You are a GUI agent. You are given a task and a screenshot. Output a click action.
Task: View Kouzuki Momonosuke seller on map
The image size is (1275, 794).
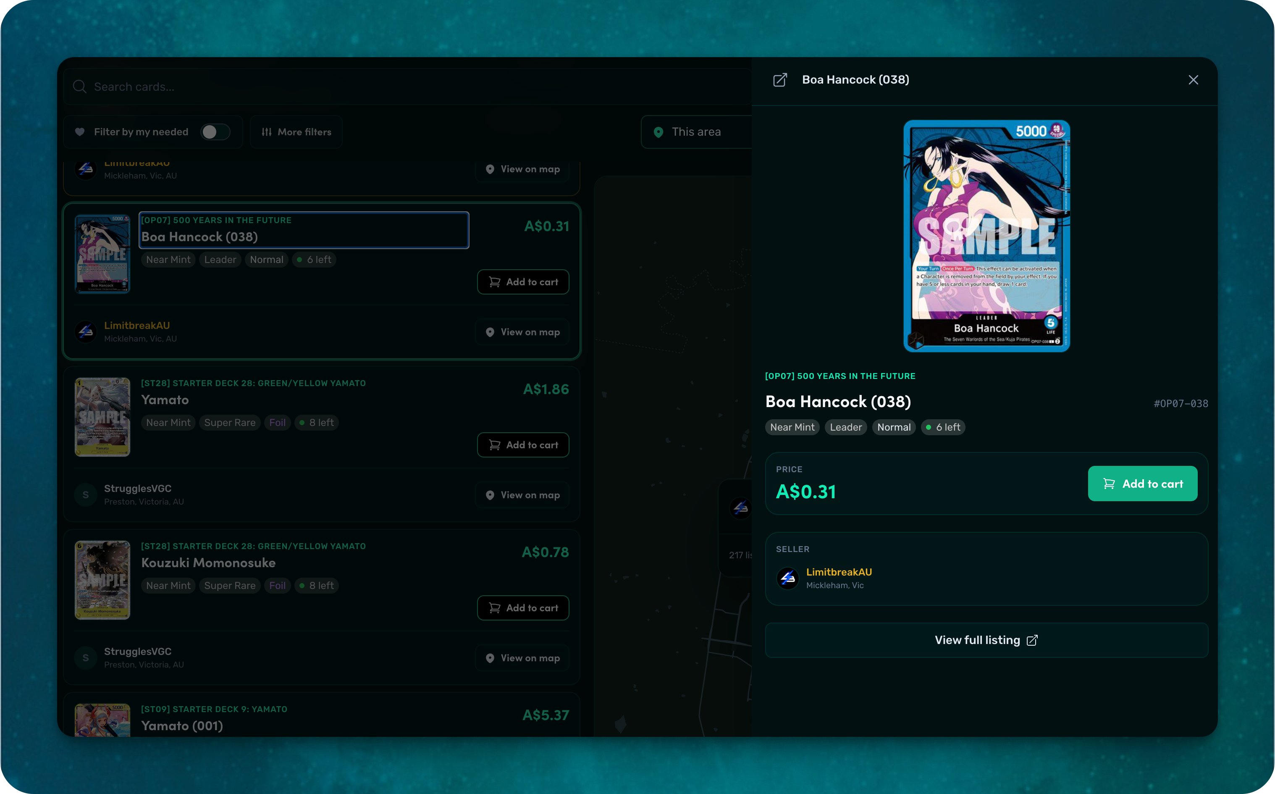(522, 657)
